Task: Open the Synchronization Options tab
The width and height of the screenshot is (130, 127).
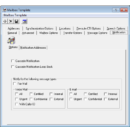Action: point(39,28)
